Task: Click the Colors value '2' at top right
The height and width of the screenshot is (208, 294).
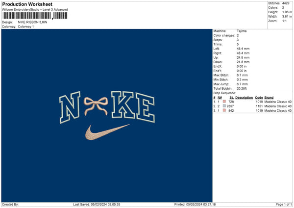Action: (x=283, y=8)
